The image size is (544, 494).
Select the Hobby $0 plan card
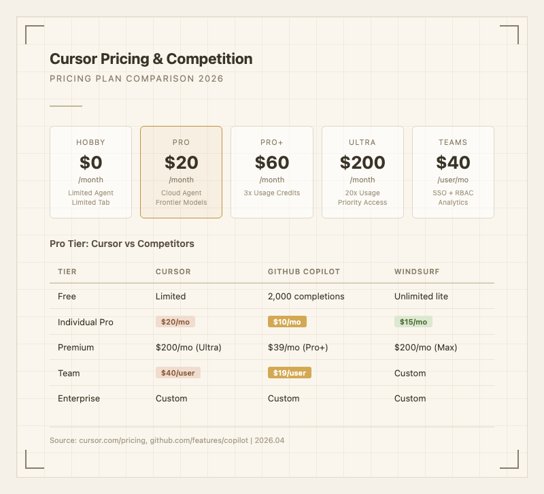click(x=90, y=172)
